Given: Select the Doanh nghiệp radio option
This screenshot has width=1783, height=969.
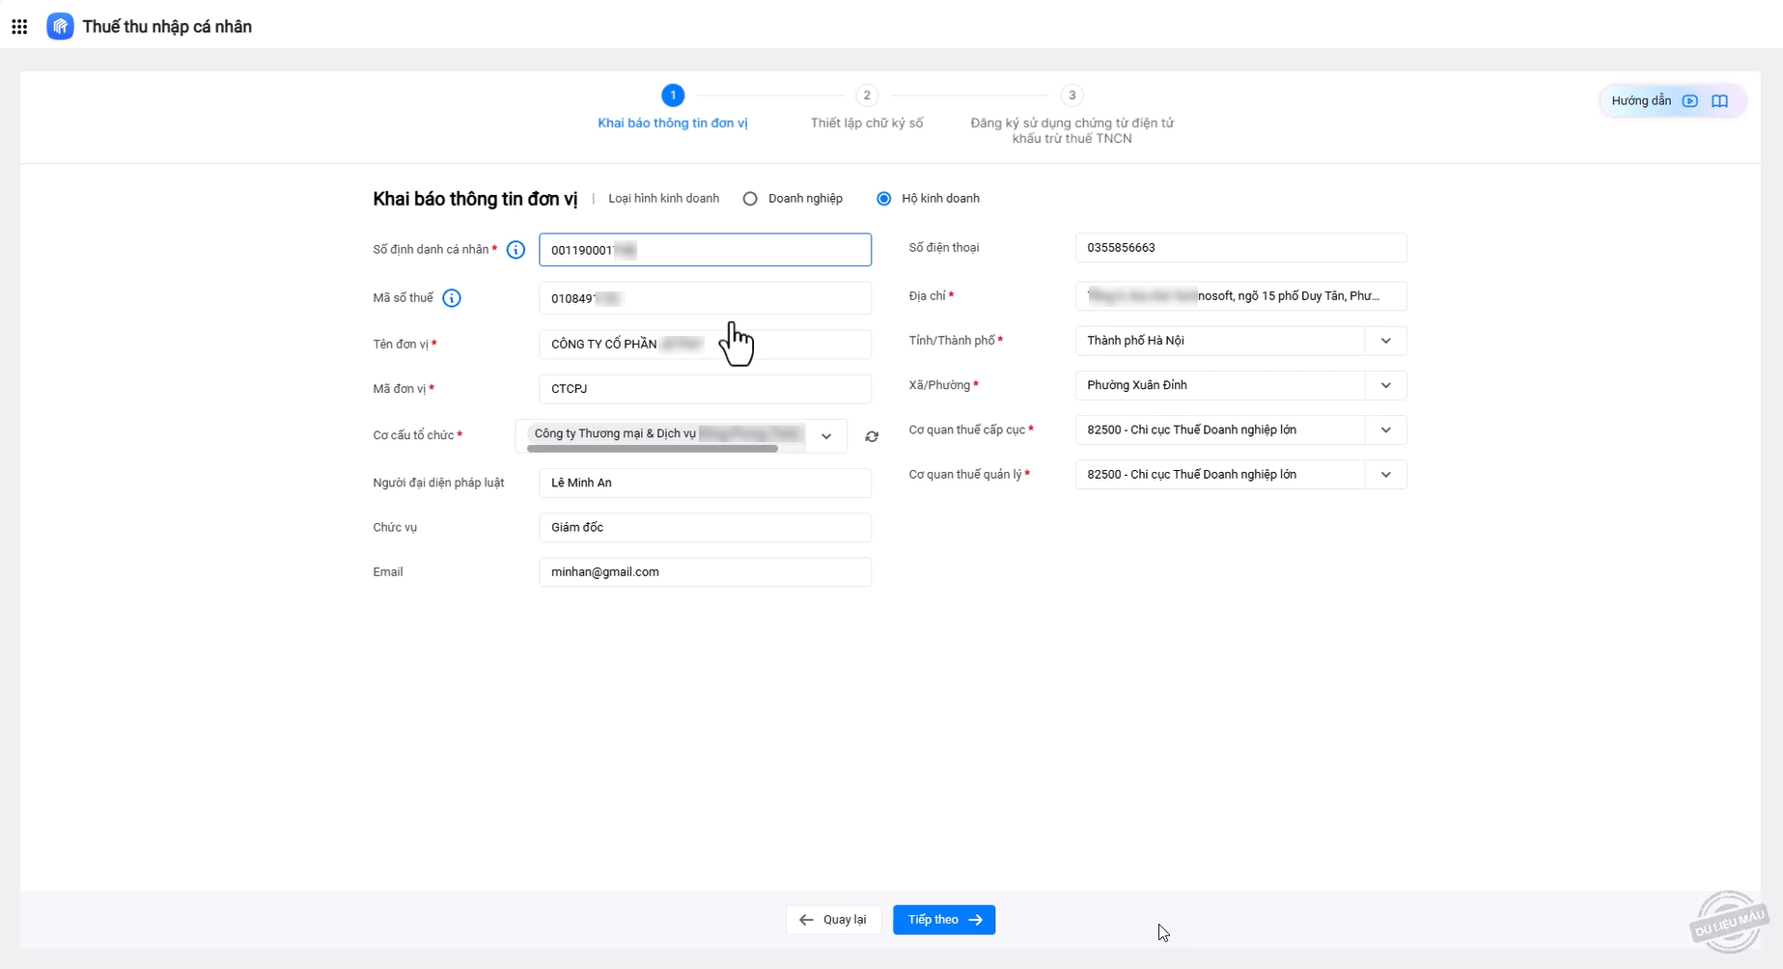Looking at the screenshot, I should tap(750, 199).
